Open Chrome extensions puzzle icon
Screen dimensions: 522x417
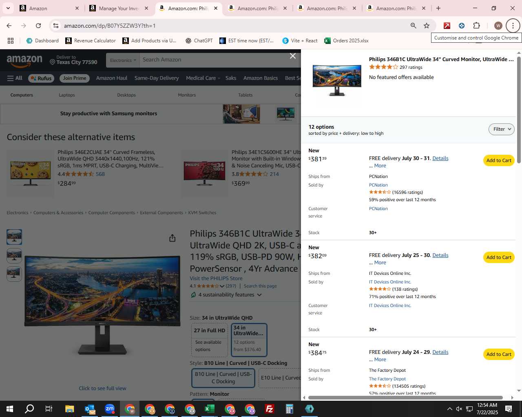[x=476, y=26]
